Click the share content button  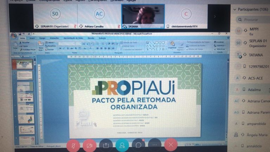coord(106,145)
